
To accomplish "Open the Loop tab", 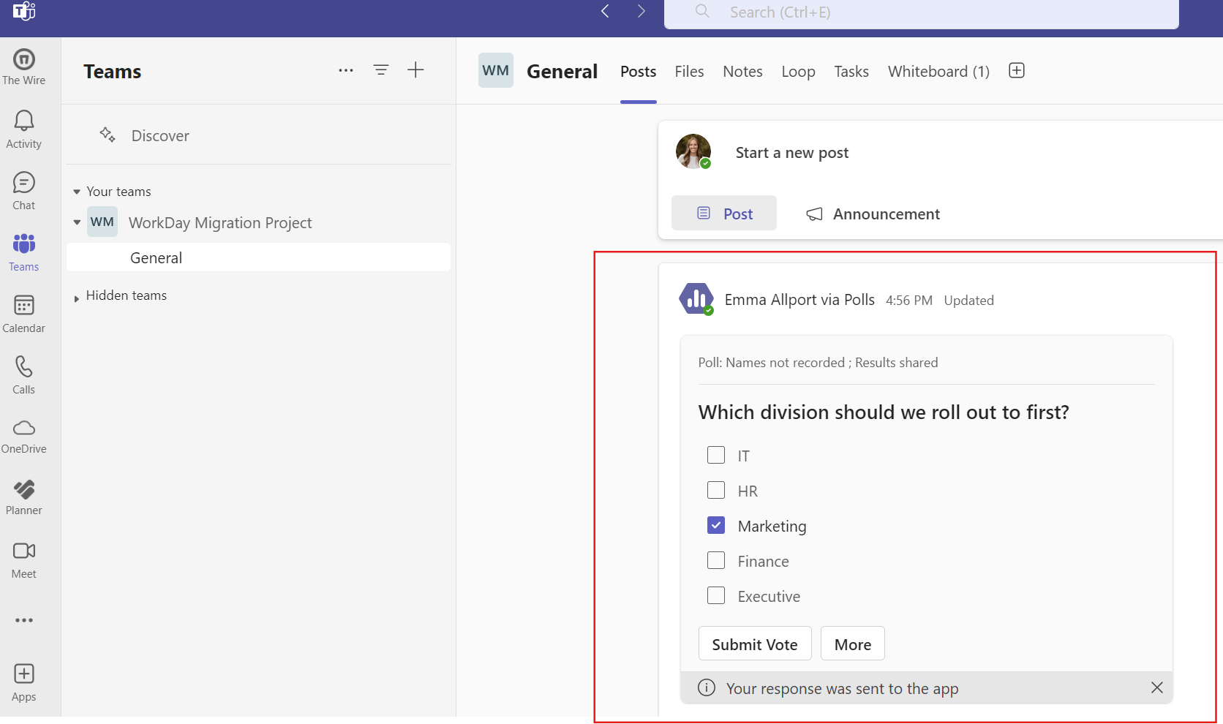I will (798, 72).
